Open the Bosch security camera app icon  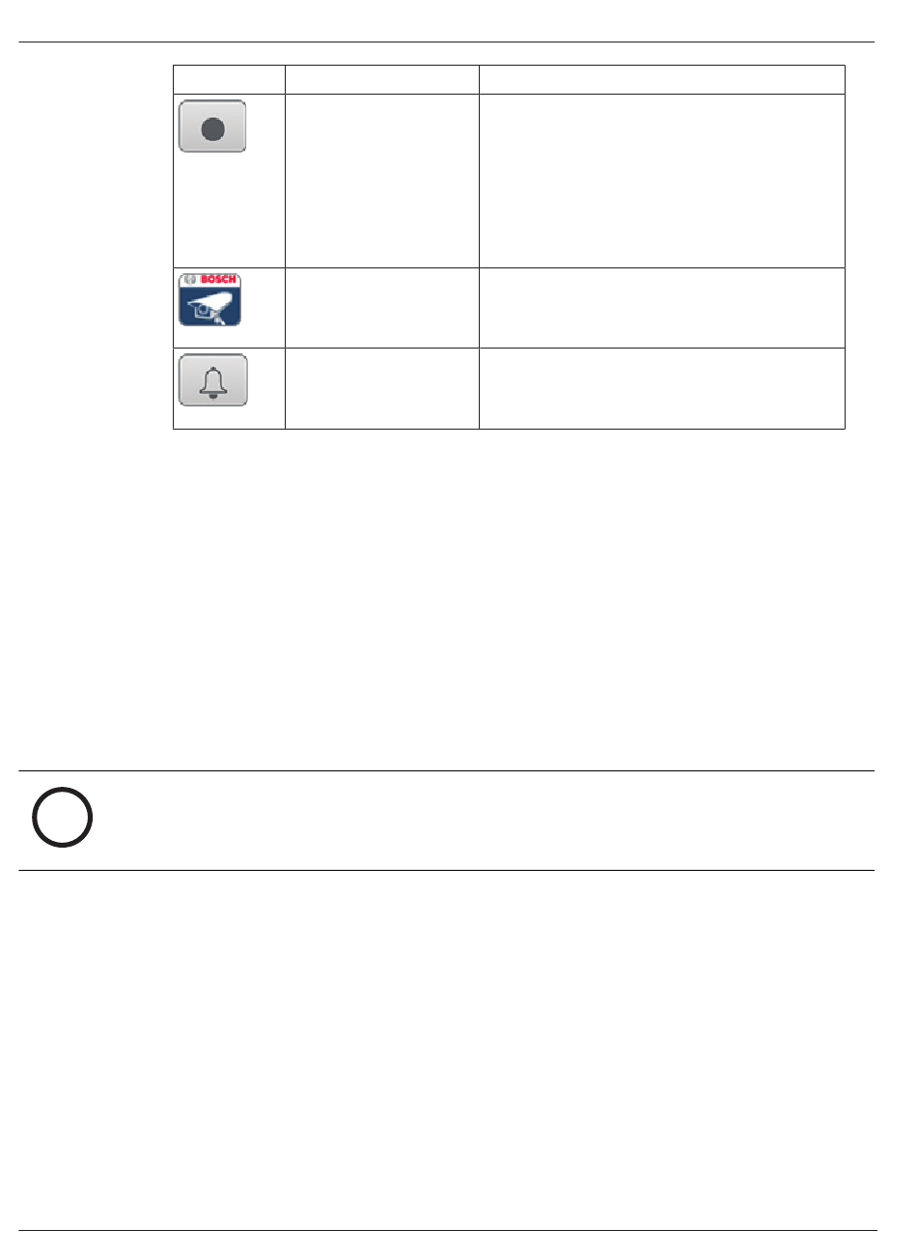click(210, 300)
